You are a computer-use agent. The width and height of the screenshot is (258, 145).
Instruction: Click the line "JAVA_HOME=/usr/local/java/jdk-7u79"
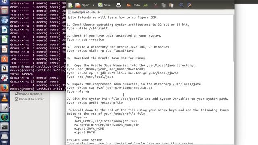click(x=106, y=121)
